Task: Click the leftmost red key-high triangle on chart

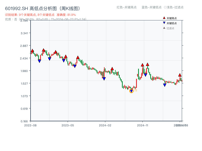Action: 32,51
